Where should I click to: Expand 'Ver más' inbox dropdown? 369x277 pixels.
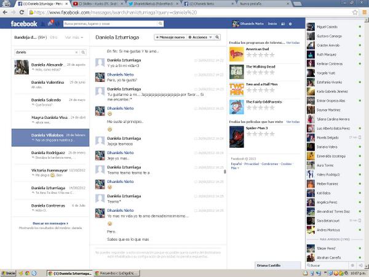point(74,38)
